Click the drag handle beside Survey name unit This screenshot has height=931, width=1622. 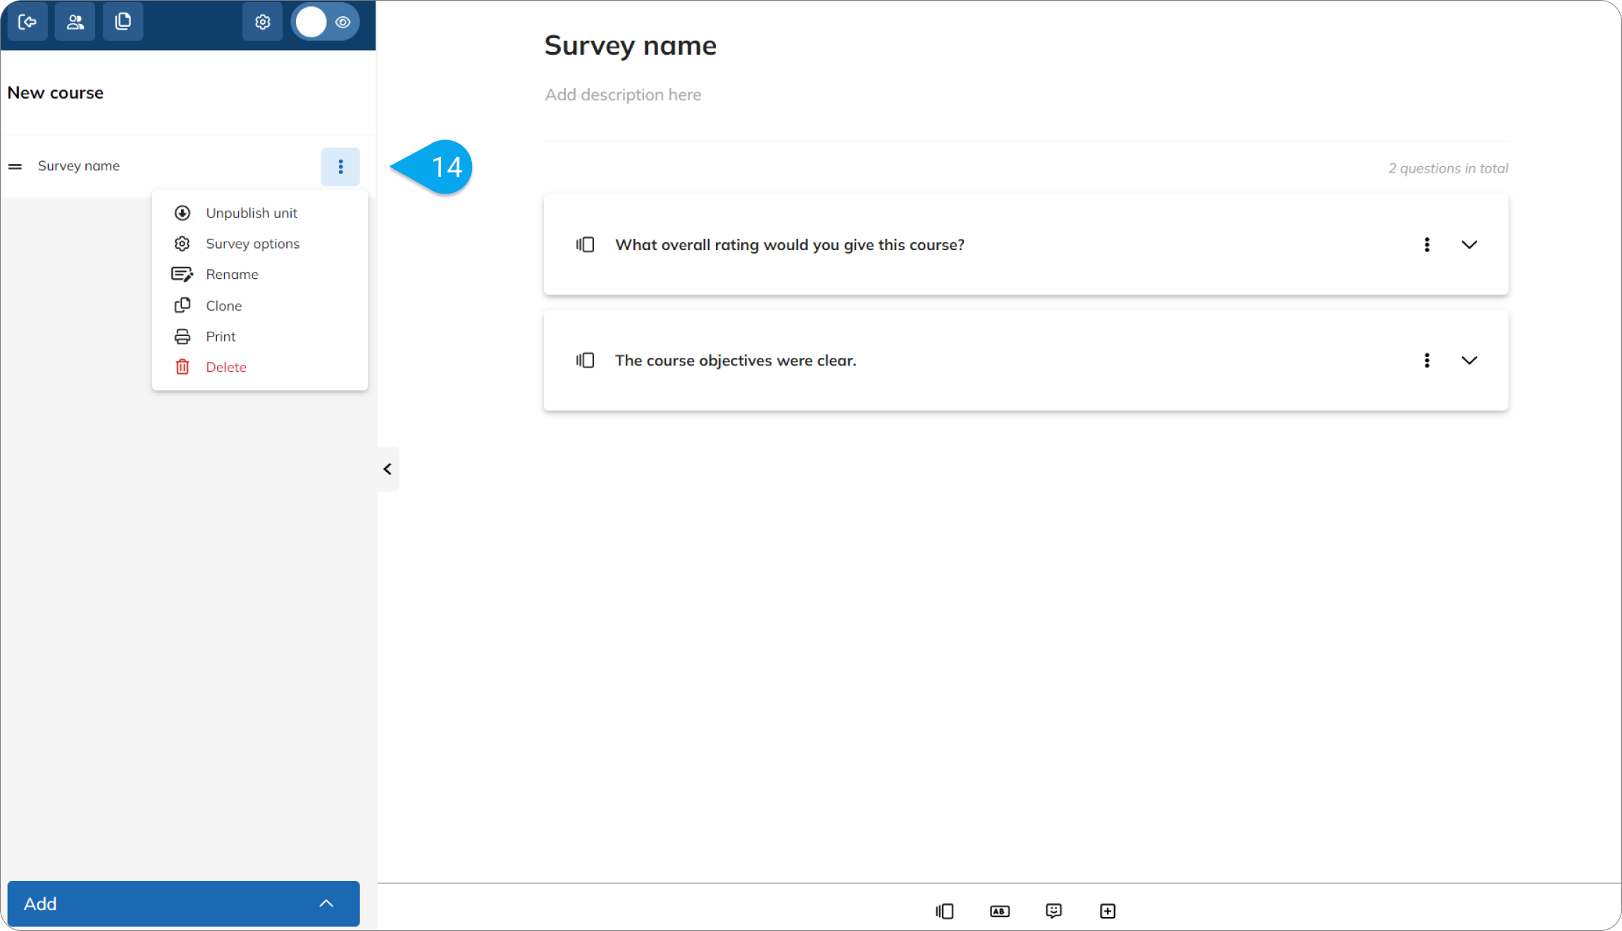(x=16, y=166)
